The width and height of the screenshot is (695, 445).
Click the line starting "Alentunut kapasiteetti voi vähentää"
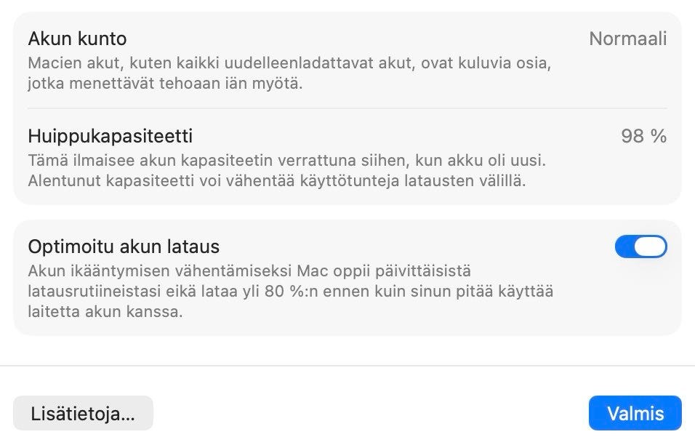point(276,180)
